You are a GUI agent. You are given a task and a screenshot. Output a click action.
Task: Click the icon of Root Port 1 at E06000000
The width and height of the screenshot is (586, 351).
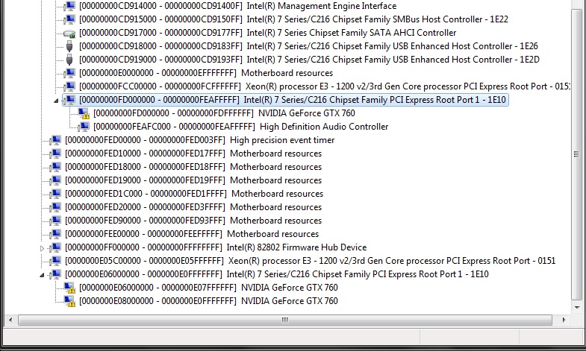click(55, 274)
